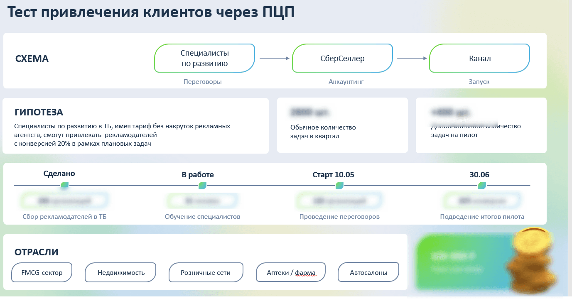This screenshot has height=301, width=572.
Task: Click the 'Переговоры' caption
Action: tap(203, 82)
